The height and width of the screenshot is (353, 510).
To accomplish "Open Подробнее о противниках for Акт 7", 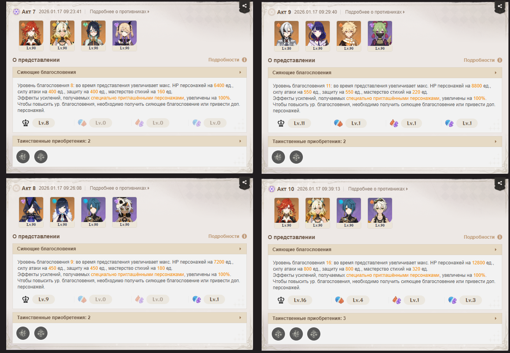I will pos(120,12).
